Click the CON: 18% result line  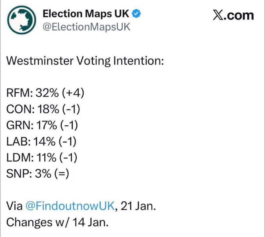point(43,109)
